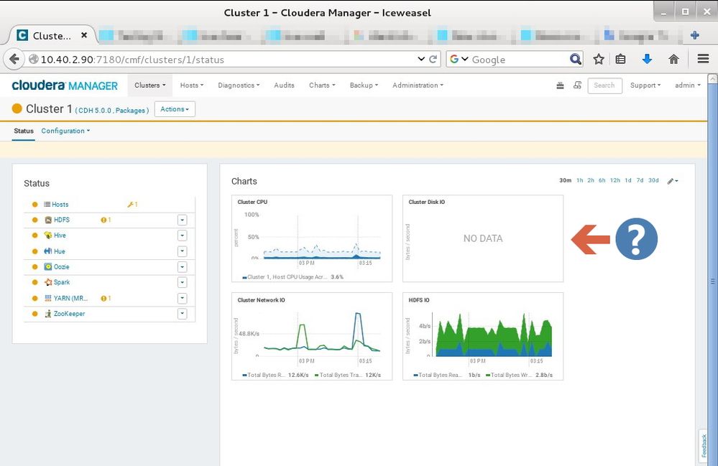Open the cluster Configuration tab
The width and height of the screenshot is (718, 466).
click(65, 131)
